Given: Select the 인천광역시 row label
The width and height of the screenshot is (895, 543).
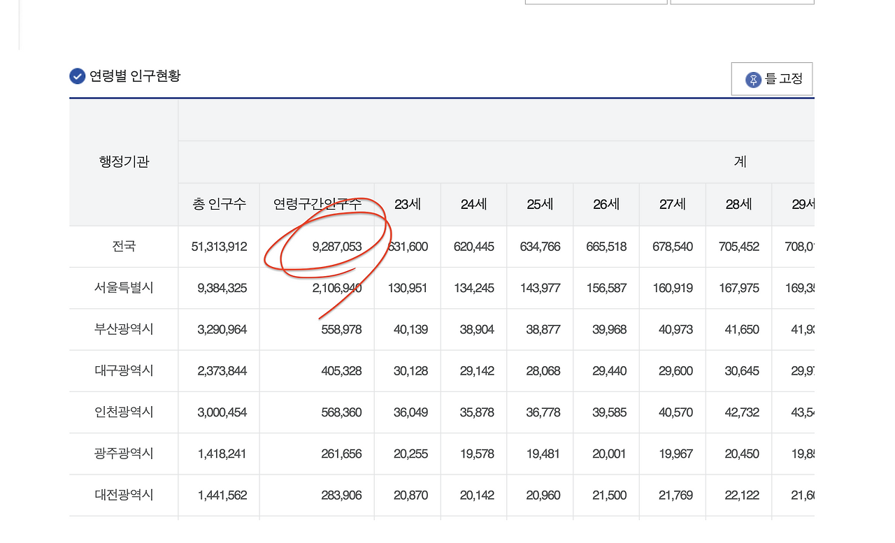Looking at the screenshot, I should [124, 412].
